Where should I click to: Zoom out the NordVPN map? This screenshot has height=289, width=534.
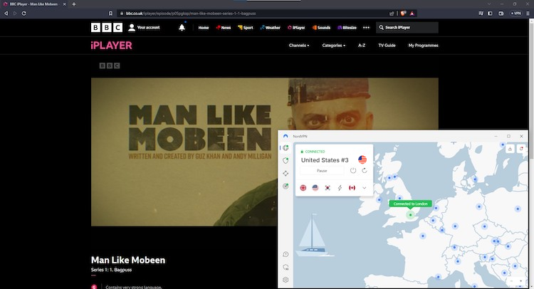[x=511, y=281]
